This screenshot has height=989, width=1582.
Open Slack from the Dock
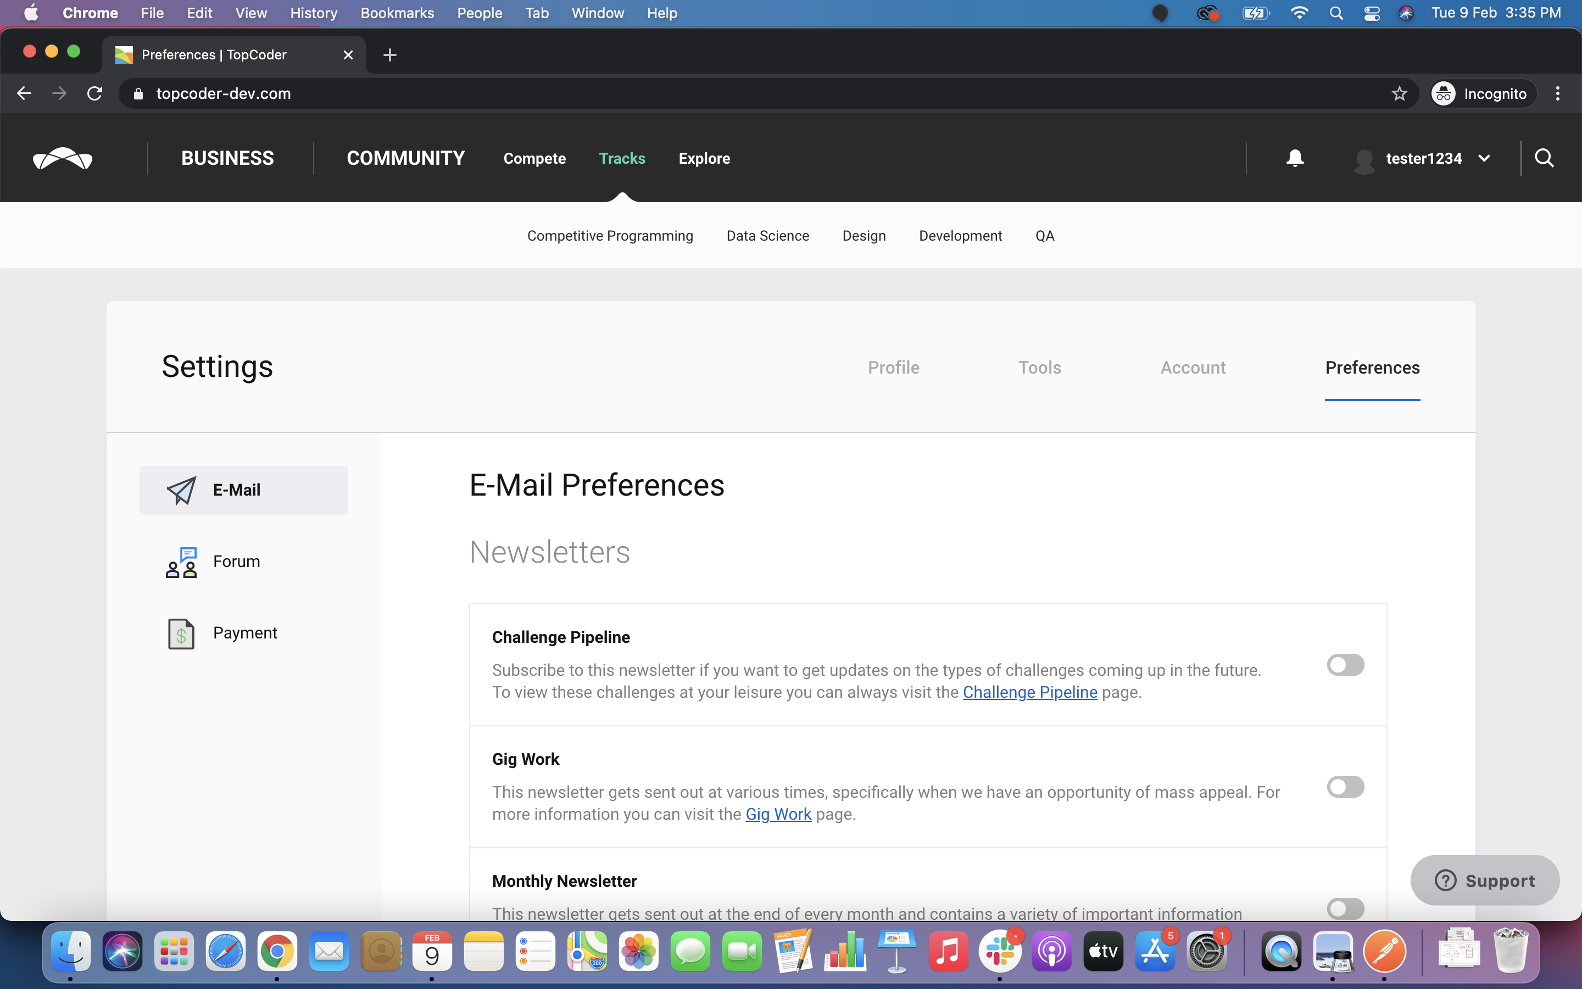(1000, 951)
